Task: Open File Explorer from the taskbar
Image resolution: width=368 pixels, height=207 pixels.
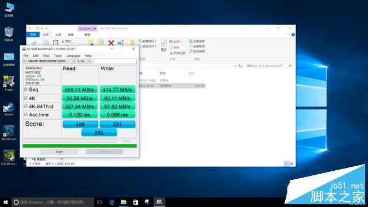Action: [x=124, y=202]
